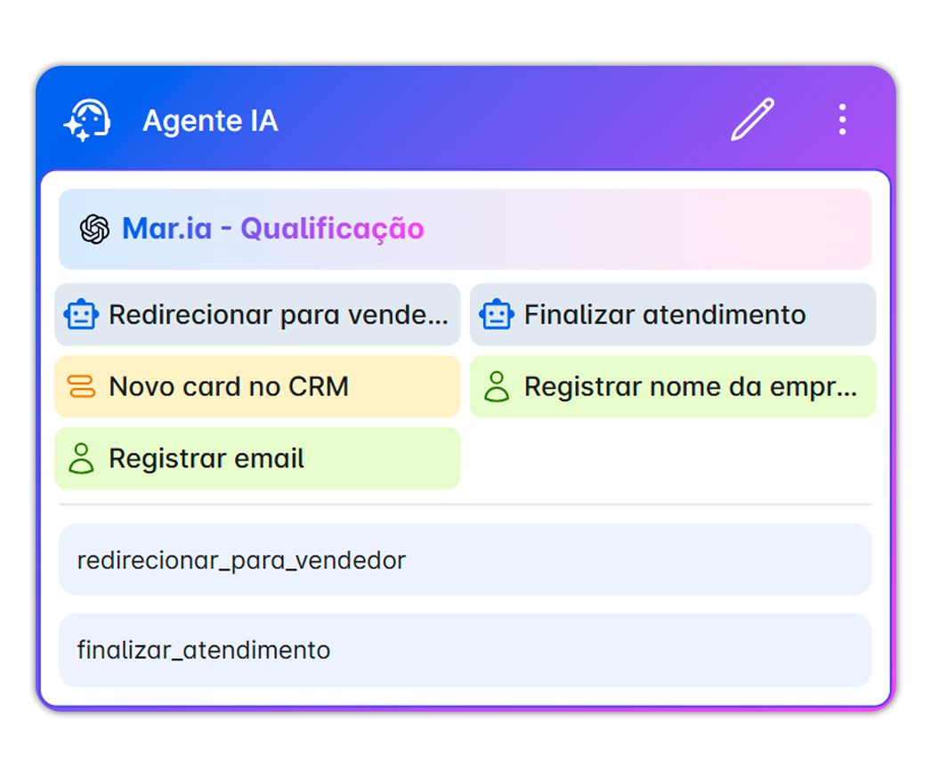The width and height of the screenshot is (931, 777).
Task: Select the green person icon on Registrar email
Action: click(x=83, y=457)
